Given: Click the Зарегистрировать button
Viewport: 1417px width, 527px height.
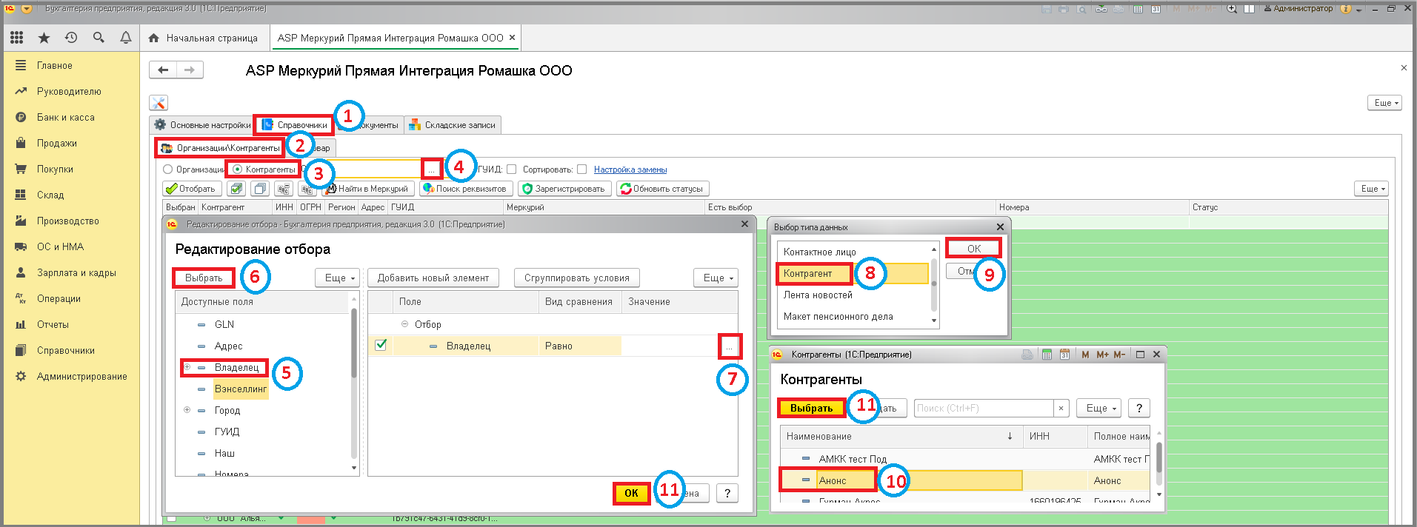Looking at the screenshot, I should tap(564, 189).
